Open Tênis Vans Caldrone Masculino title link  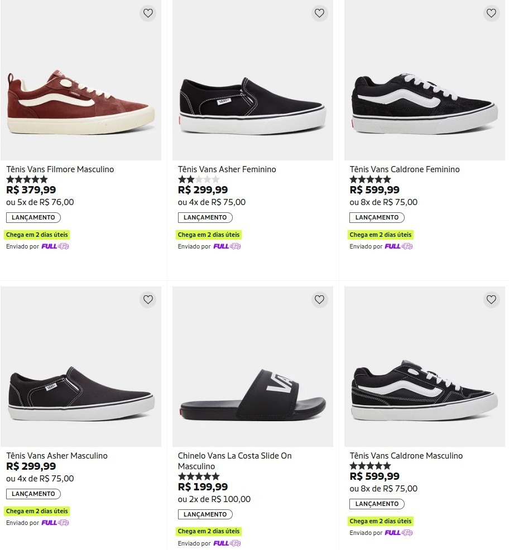(x=406, y=456)
